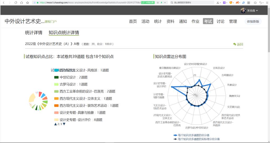Go to previous legend page with up arrow
270x143 pixels.
click(x=55, y=124)
